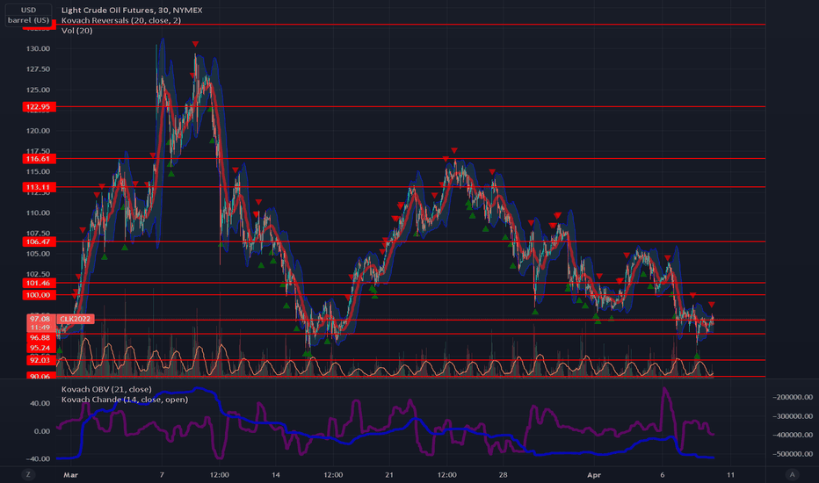Click the 21 date on time axis
Viewport: 819px width, 483px height.
tap(389, 474)
